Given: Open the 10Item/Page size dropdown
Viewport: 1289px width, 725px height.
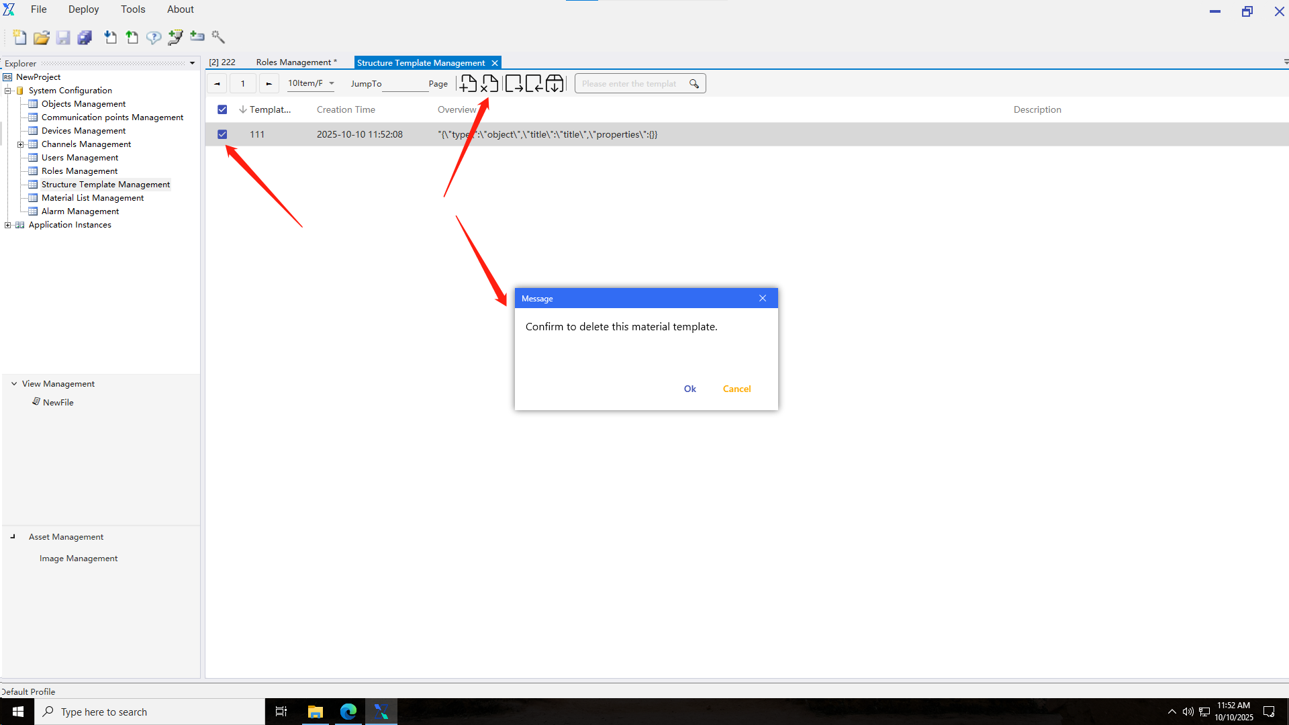Looking at the screenshot, I should (x=311, y=83).
